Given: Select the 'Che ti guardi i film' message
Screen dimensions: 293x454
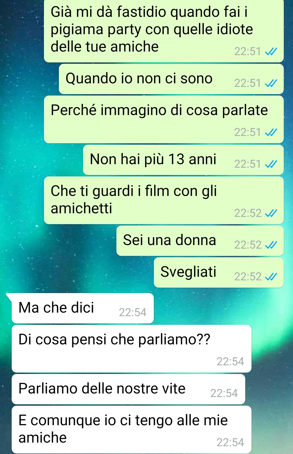Looking at the screenshot, I should pyautogui.click(x=164, y=200).
